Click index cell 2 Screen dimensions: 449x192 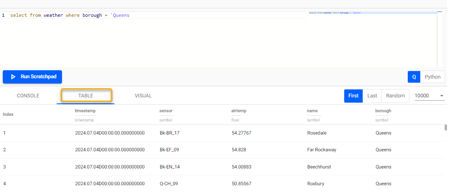(x=4, y=150)
